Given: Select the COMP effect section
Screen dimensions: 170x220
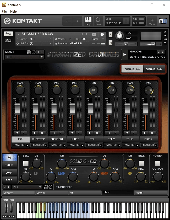Looking at the screenshot, I should (9, 173).
